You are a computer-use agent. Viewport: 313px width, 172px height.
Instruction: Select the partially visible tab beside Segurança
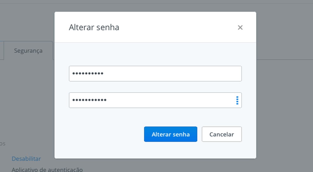coord(2,51)
